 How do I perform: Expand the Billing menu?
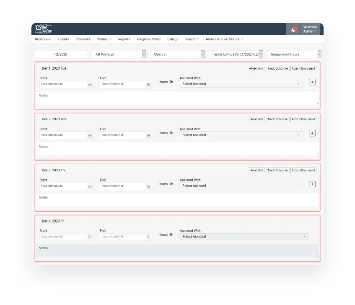173,39
